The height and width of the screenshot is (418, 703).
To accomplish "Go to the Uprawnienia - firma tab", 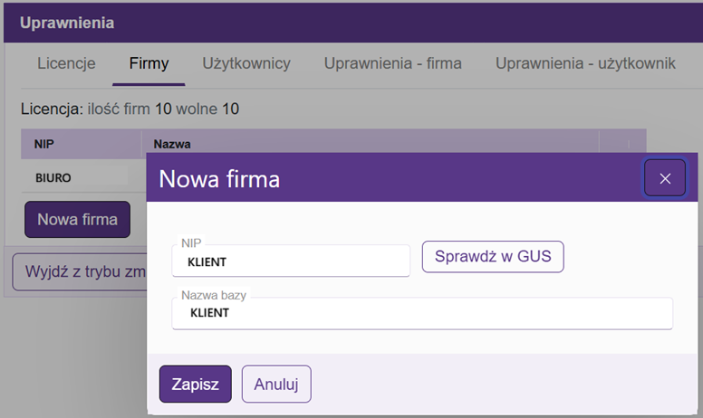I will [x=392, y=63].
